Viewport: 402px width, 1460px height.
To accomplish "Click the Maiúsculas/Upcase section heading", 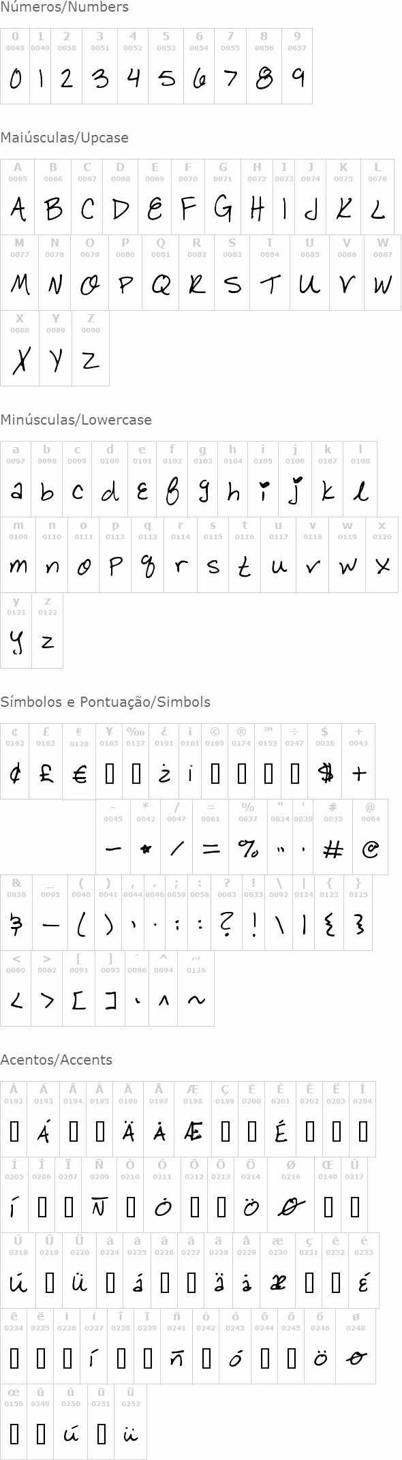I will pyautogui.click(x=64, y=138).
